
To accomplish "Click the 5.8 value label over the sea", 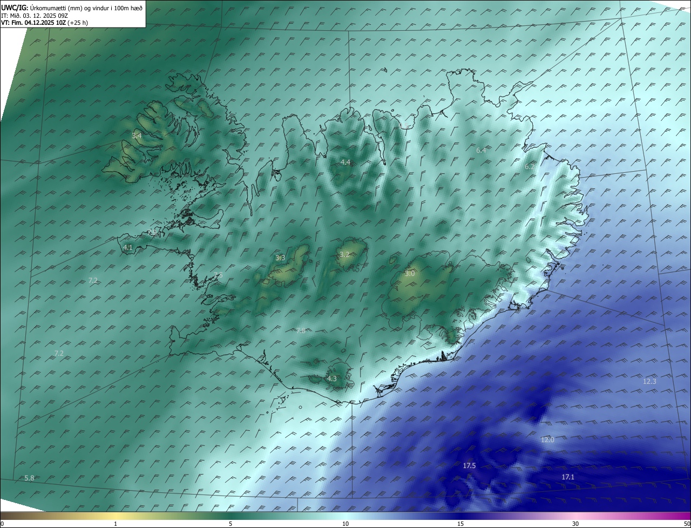I will coord(30,478).
